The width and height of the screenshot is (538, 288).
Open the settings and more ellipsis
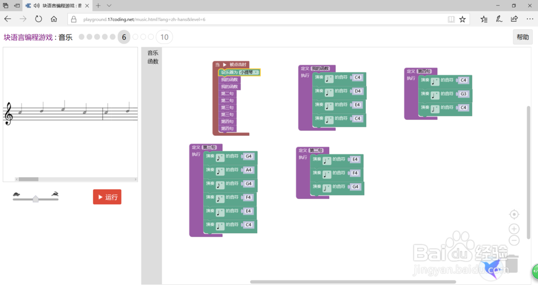tap(530, 19)
